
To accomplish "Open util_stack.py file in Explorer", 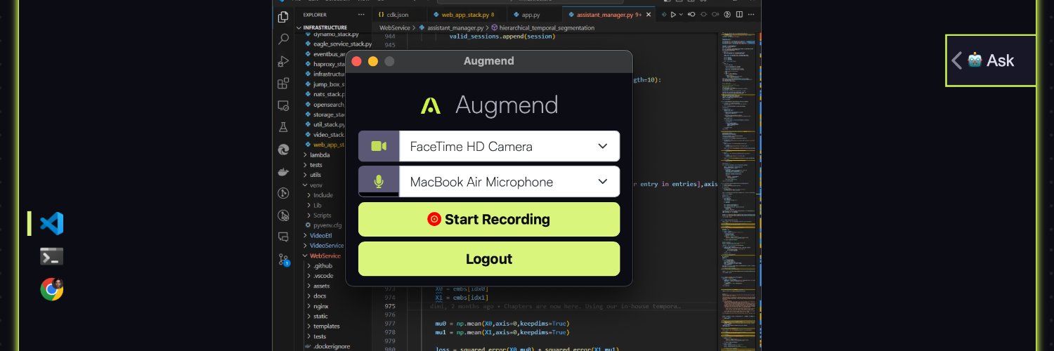I will pyautogui.click(x=329, y=124).
